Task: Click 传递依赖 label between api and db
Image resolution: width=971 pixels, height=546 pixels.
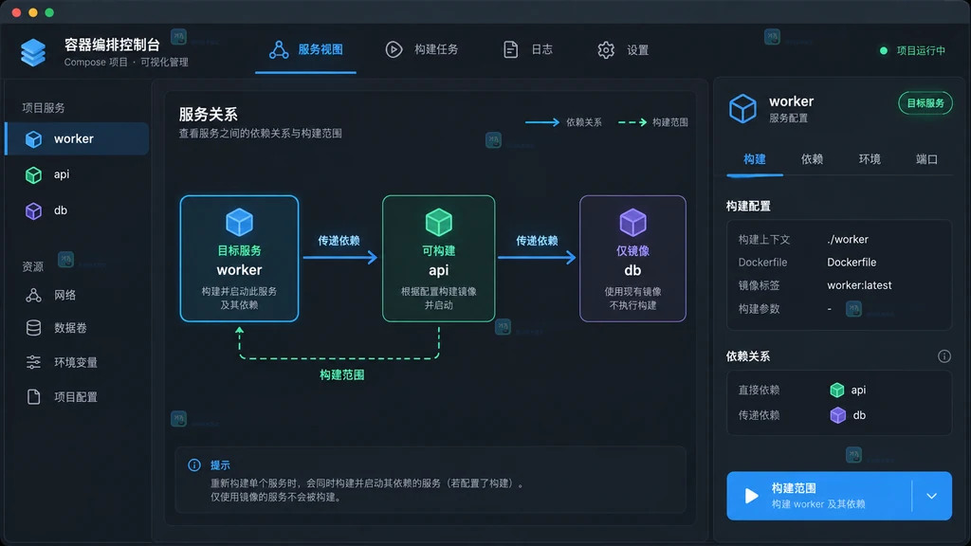Action: 537,241
